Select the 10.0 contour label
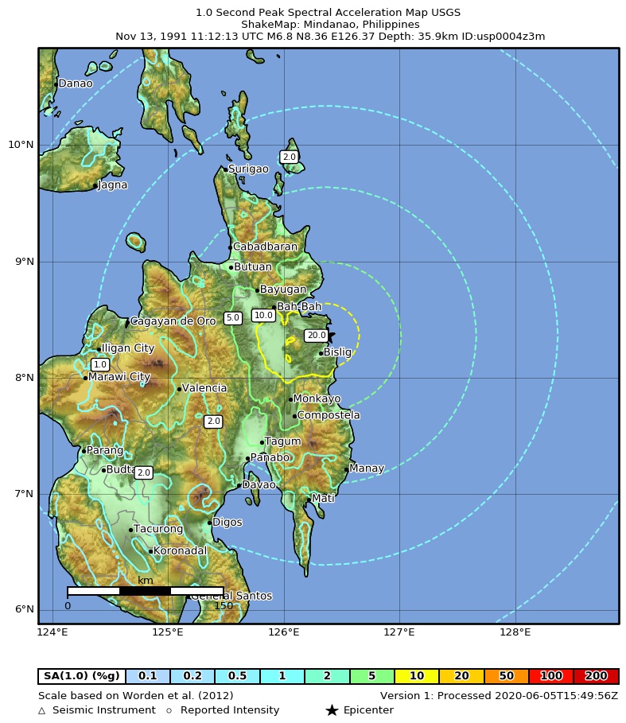The width and height of the screenshot is (626, 723). pos(263,316)
